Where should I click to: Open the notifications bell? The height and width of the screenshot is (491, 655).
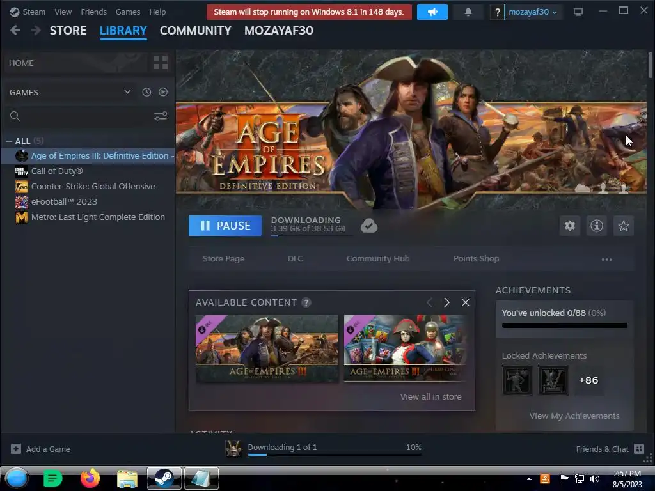(468, 12)
